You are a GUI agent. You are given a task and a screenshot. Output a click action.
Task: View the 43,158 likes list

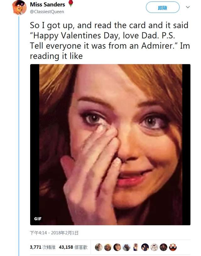point(74,247)
